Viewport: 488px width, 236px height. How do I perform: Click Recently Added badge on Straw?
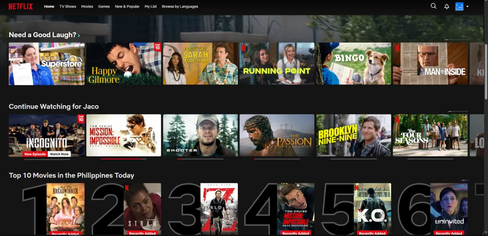142,233
